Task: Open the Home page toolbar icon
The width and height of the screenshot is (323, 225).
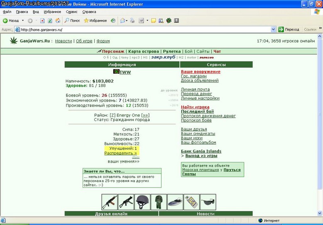Action: (58, 20)
